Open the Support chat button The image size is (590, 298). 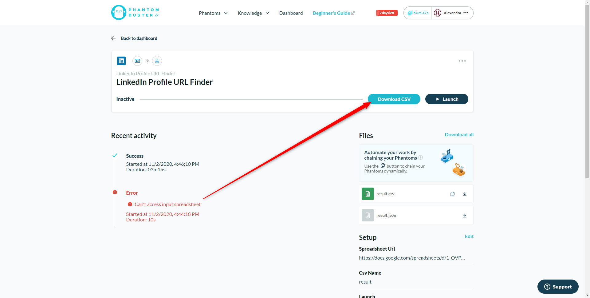pos(558,287)
